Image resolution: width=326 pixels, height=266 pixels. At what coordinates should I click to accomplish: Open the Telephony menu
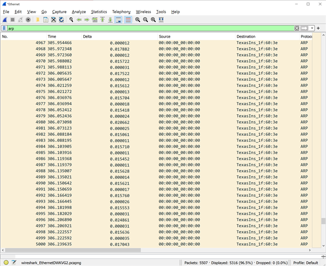tap(122, 12)
